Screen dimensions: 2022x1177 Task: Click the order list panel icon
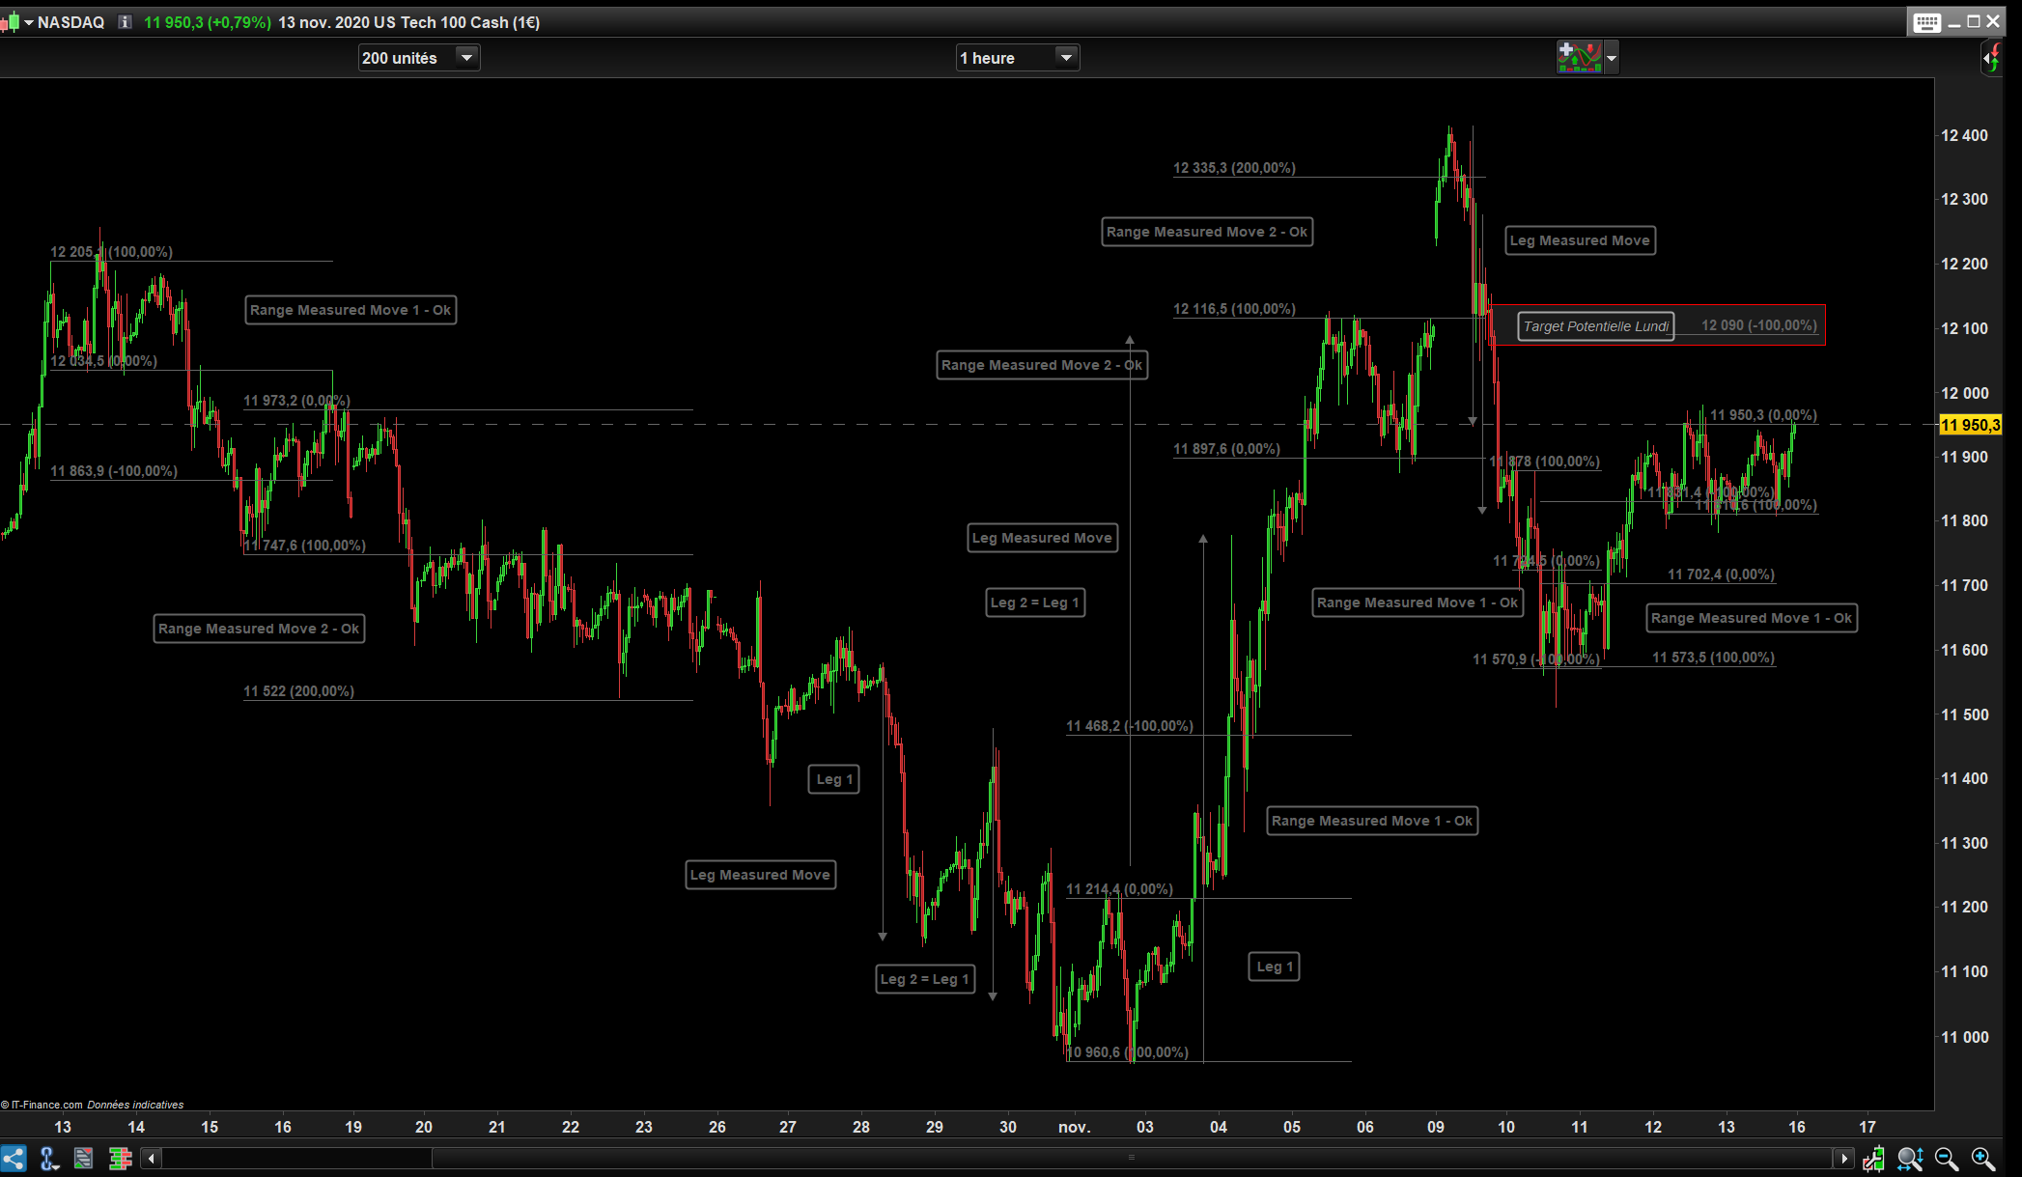(x=84, y=1158)
